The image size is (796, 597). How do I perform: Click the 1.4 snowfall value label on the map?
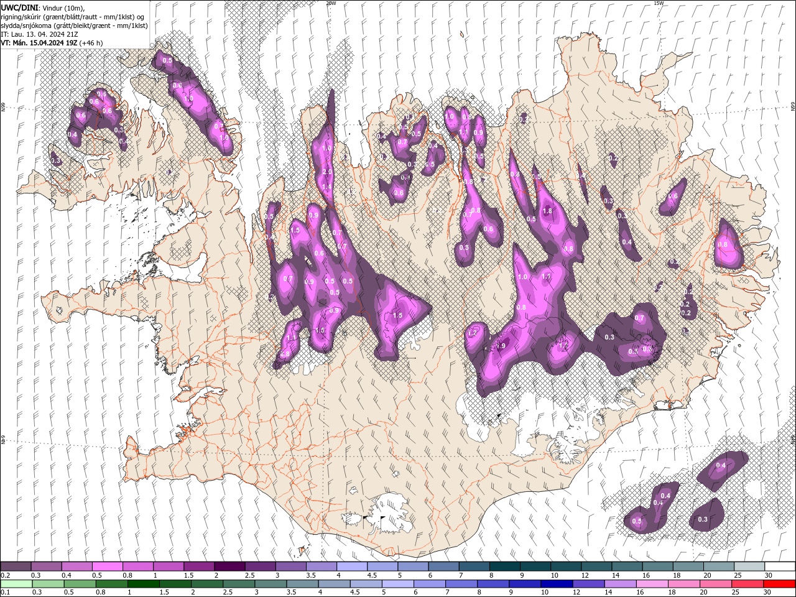pos(326,187)
